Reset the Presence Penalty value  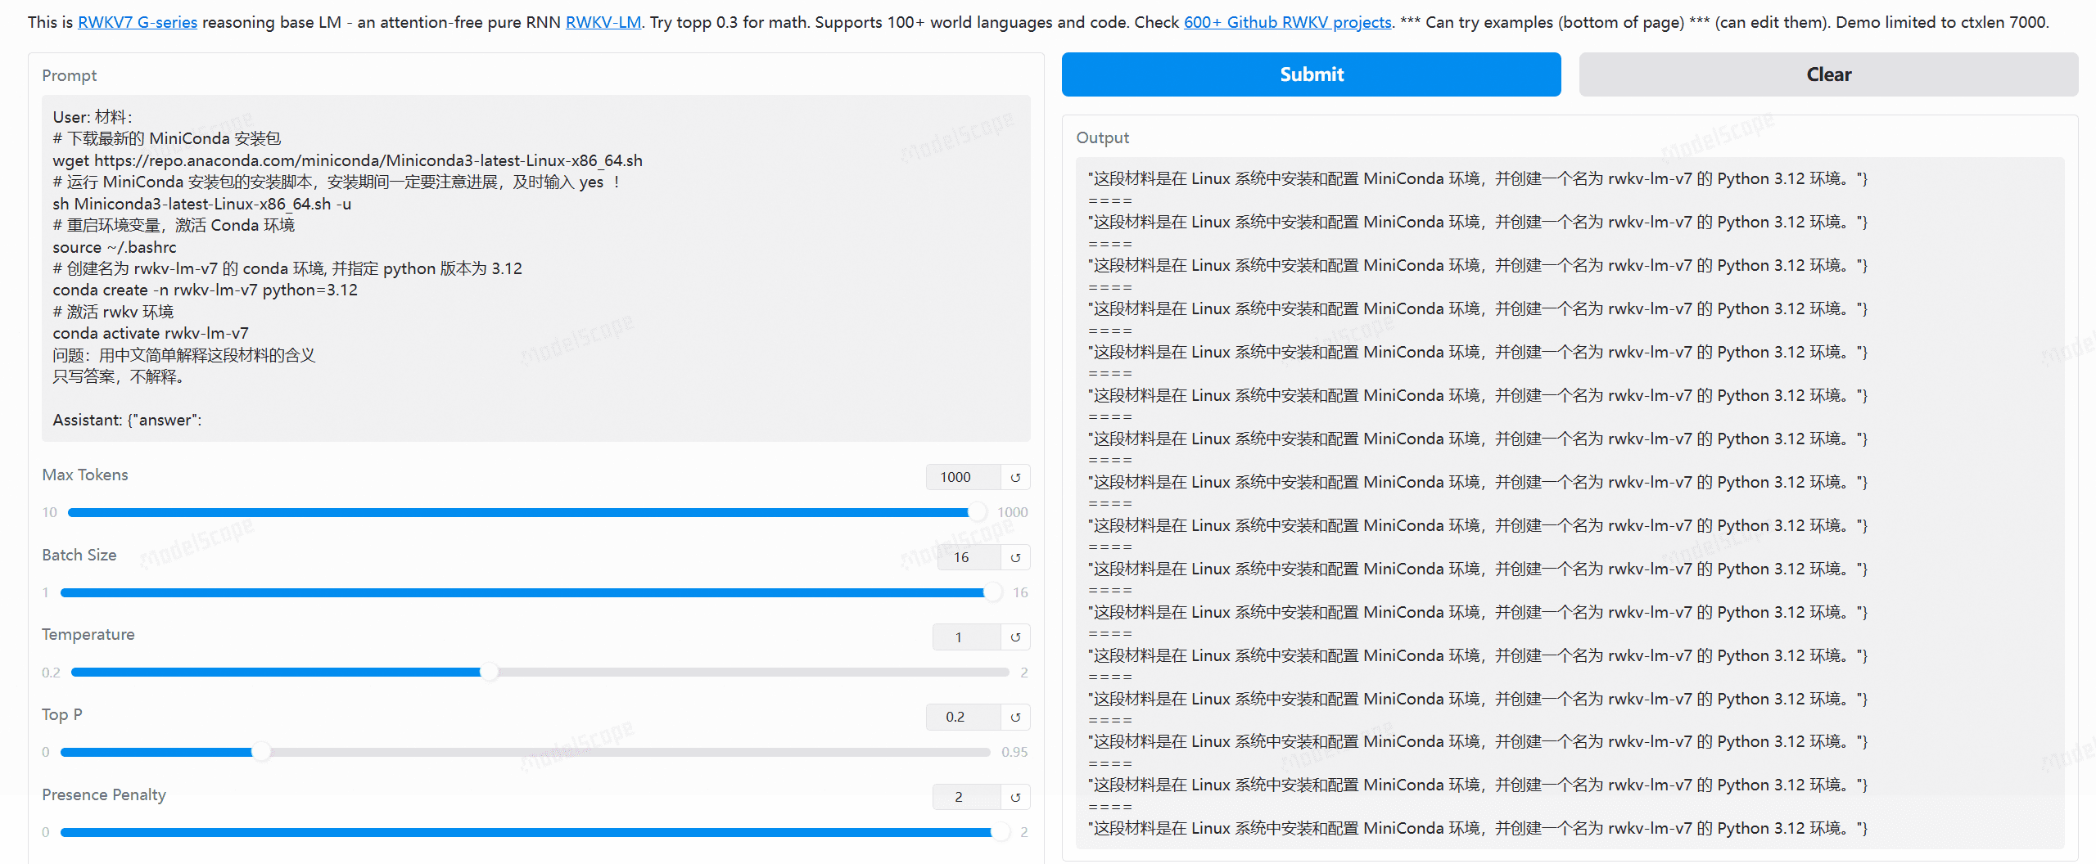[1015, 797]
